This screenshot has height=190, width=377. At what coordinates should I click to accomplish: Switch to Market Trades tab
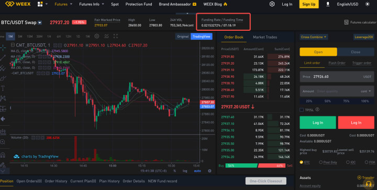265,37
